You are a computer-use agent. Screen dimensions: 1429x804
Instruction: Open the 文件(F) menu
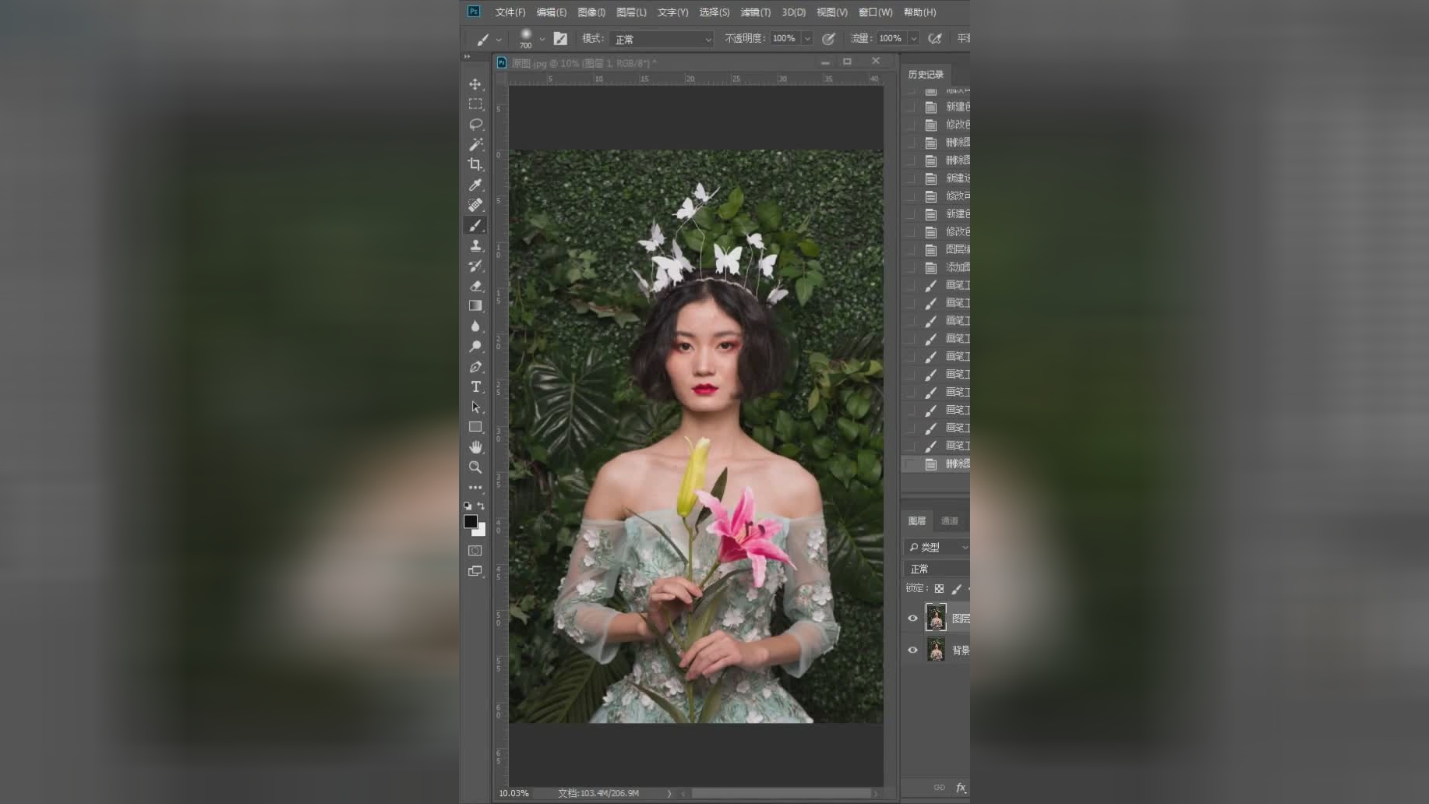tap(510, 12)
